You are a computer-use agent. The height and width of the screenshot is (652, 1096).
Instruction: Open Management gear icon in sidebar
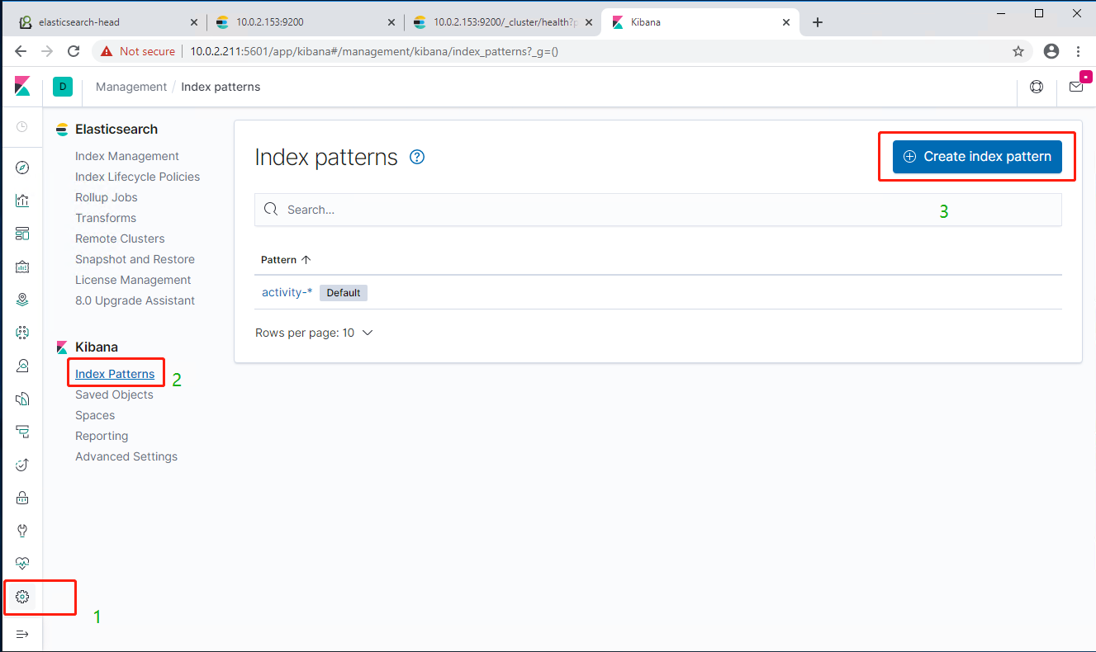tap(22, 597)
